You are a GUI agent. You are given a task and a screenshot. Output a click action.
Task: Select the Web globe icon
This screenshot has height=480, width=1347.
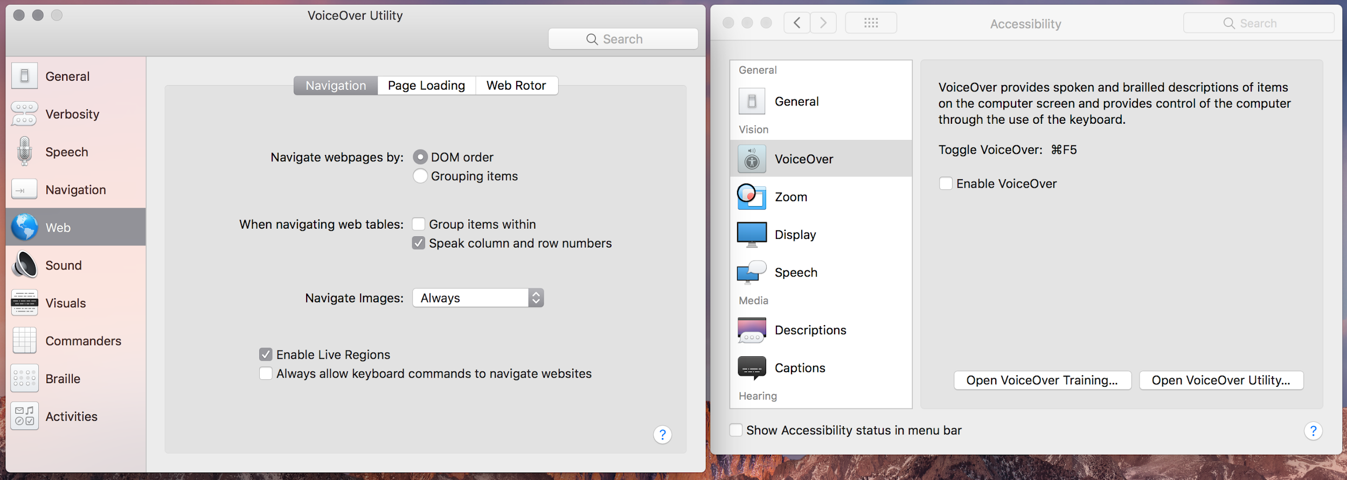pos(24,227)
